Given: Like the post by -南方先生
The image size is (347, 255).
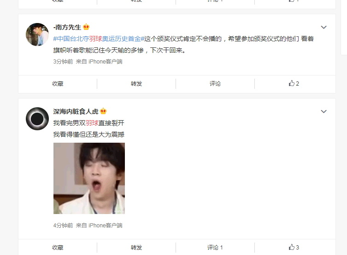Looking at the screenshot, I should [x=294, y=83].
